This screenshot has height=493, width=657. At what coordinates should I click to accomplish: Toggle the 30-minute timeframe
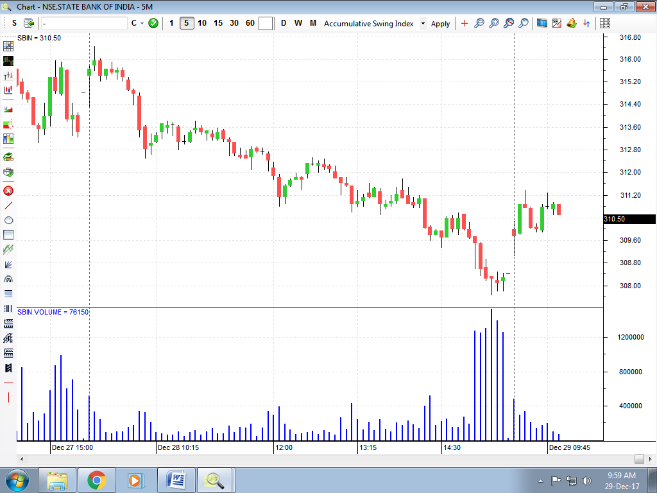click(x=234, y=23)
